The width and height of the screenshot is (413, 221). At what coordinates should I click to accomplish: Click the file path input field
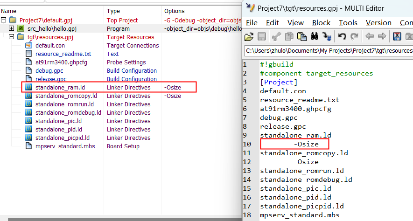[x=328, y=51]
